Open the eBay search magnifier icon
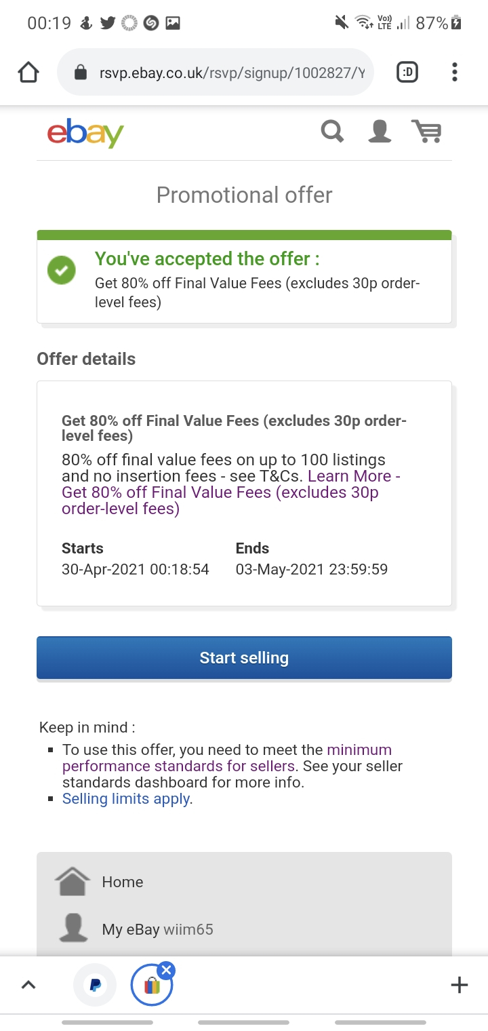 pos(332,131)
